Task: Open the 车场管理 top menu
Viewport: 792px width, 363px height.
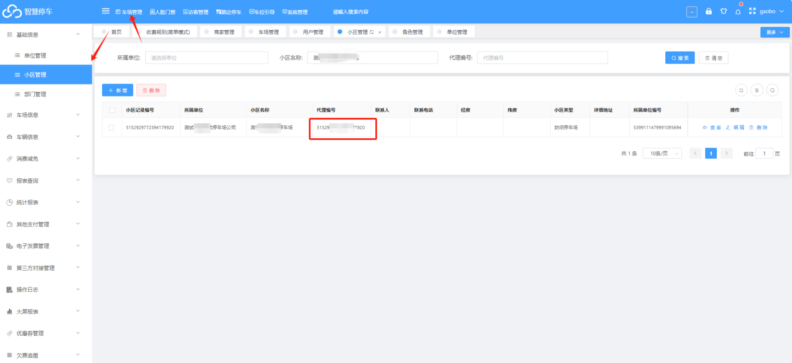Action: coord(129,12)
